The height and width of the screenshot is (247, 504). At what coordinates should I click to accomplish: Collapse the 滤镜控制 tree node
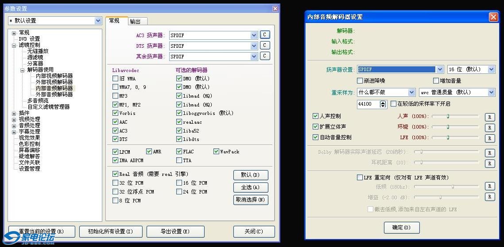click(x=14, y=46)
